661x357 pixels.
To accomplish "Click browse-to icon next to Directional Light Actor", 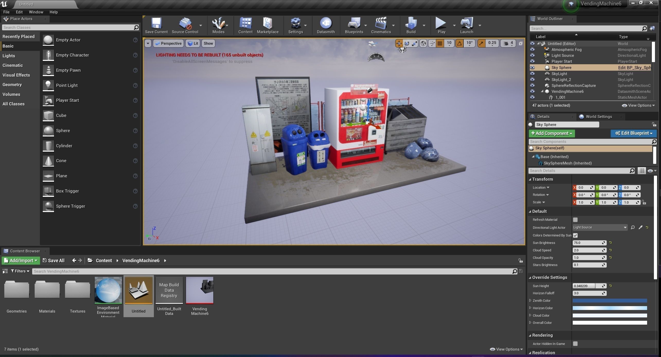I will (633, 227).
